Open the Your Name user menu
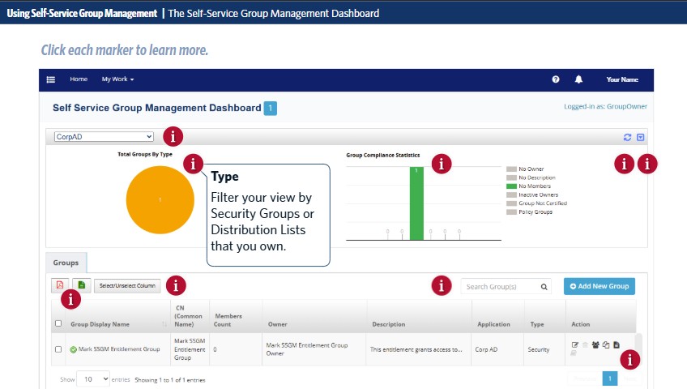 (622, 79)
